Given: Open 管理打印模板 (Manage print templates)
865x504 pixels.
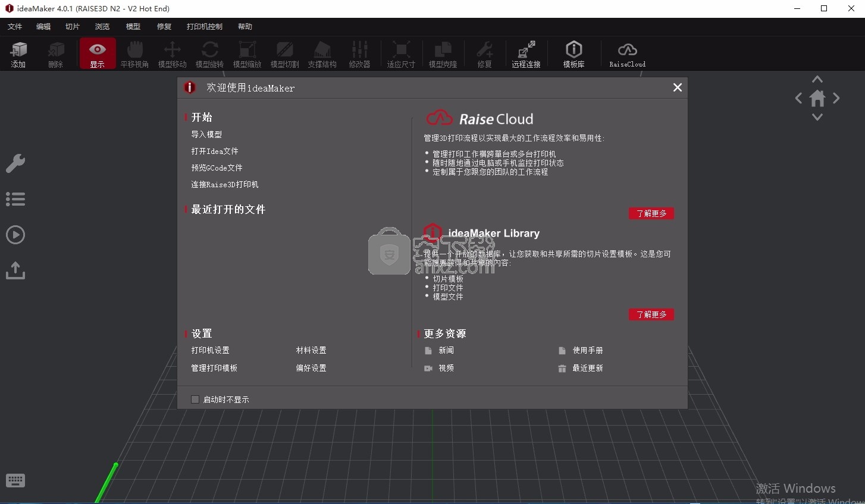Looking at the screenshot, I should point(214,368).
